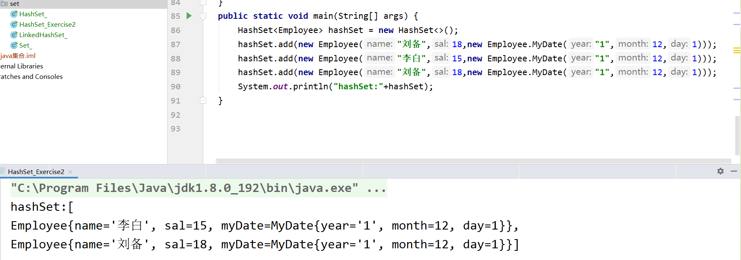Click "李白" string on line 88
741x260 pixels.
[411, 58]
